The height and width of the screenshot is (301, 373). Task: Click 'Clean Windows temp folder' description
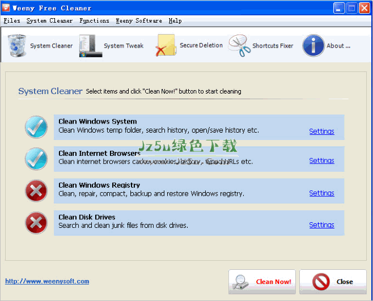(x=159, y=130)
